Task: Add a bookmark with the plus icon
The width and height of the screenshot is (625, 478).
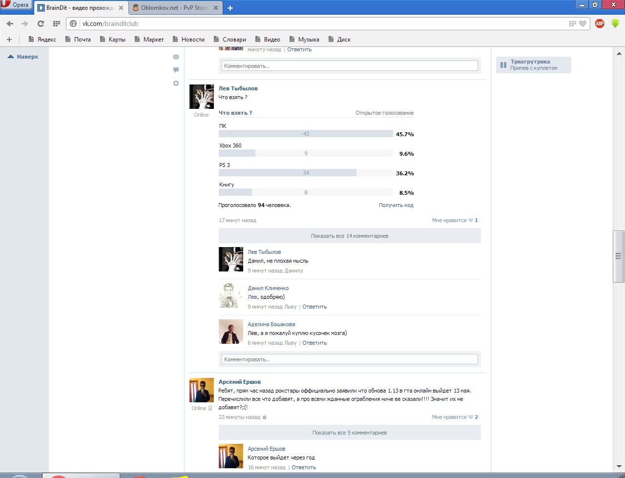Action: point(9,40)
